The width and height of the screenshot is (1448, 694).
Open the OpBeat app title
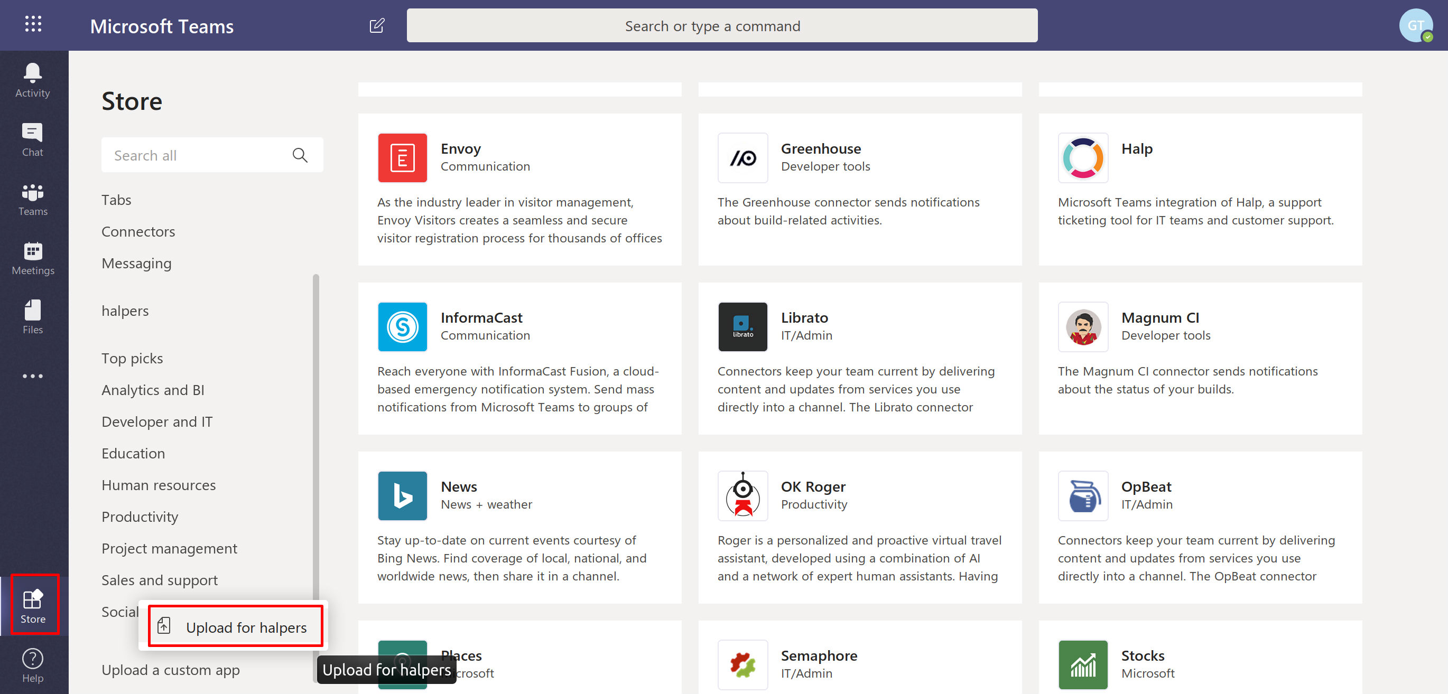[x=1146, y=486]
